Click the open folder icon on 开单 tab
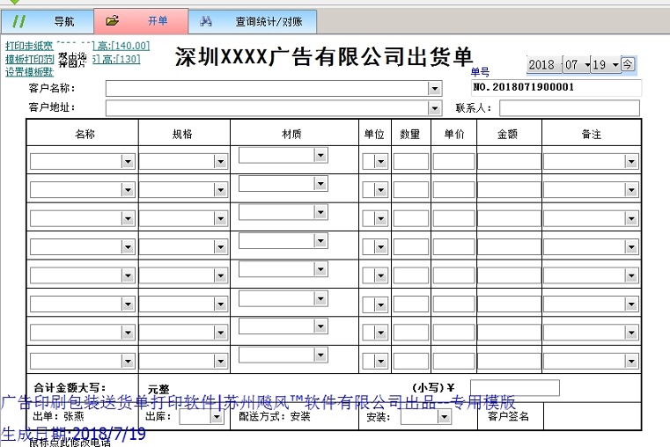This screenshot has width=670, height=447. 112,19
